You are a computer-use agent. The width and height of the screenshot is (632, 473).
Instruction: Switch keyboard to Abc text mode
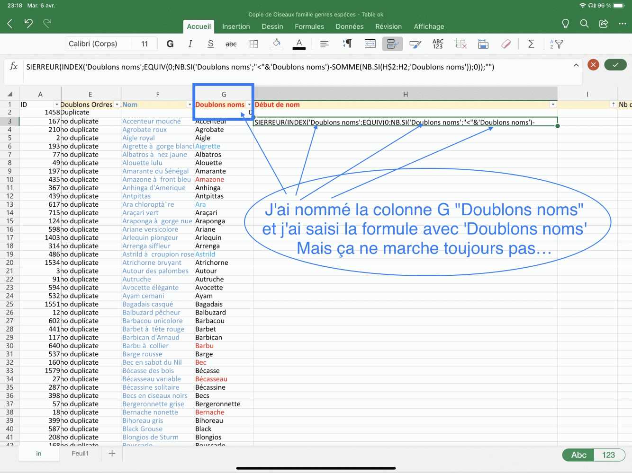tap(578, 455)
